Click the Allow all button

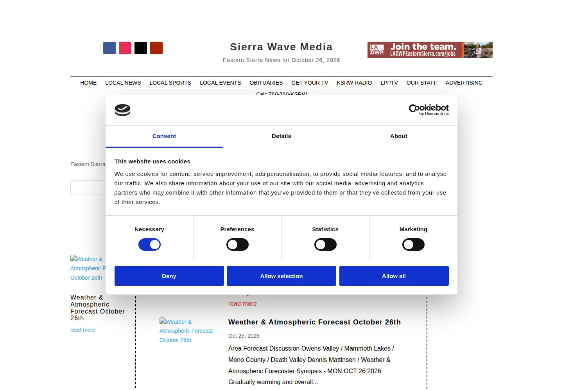pyautogui.click(x=394, y=276)
